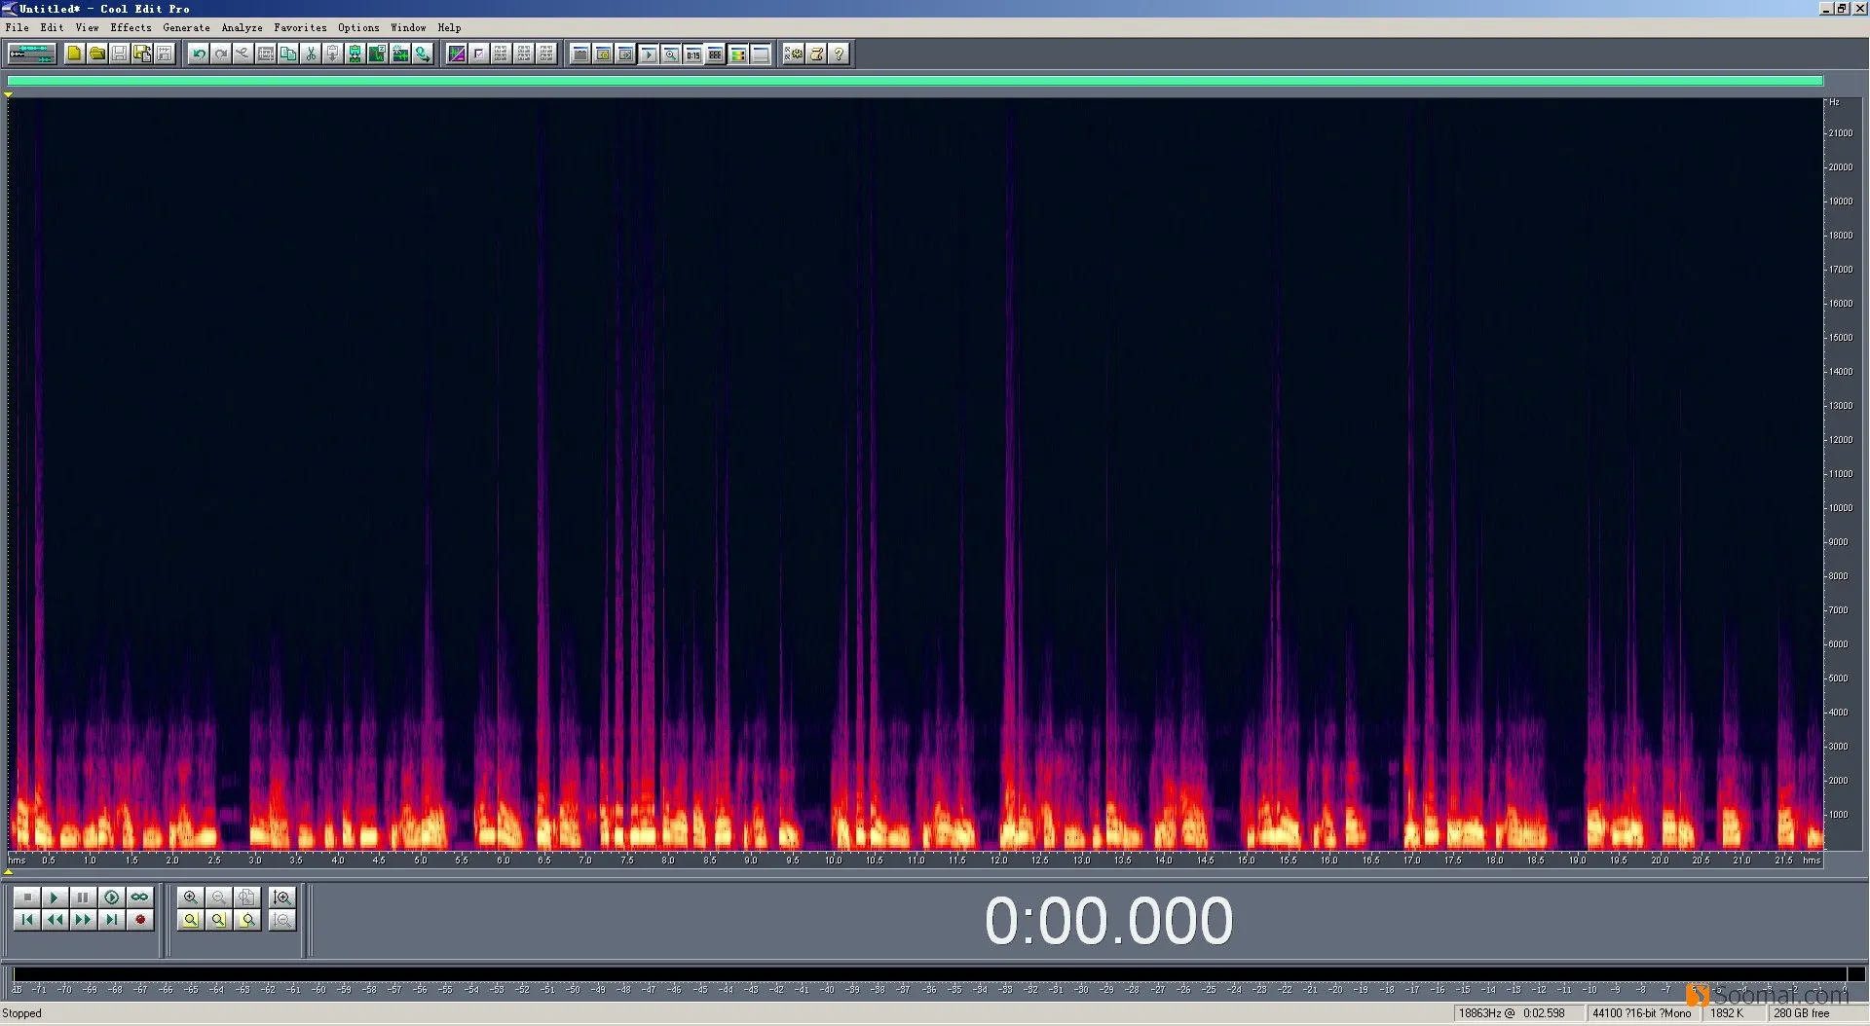Image resolution: width=1870 pixels, height=1026 pixels.
Task: Zoom out to full waveform view
Action: [x=246, y=897]
